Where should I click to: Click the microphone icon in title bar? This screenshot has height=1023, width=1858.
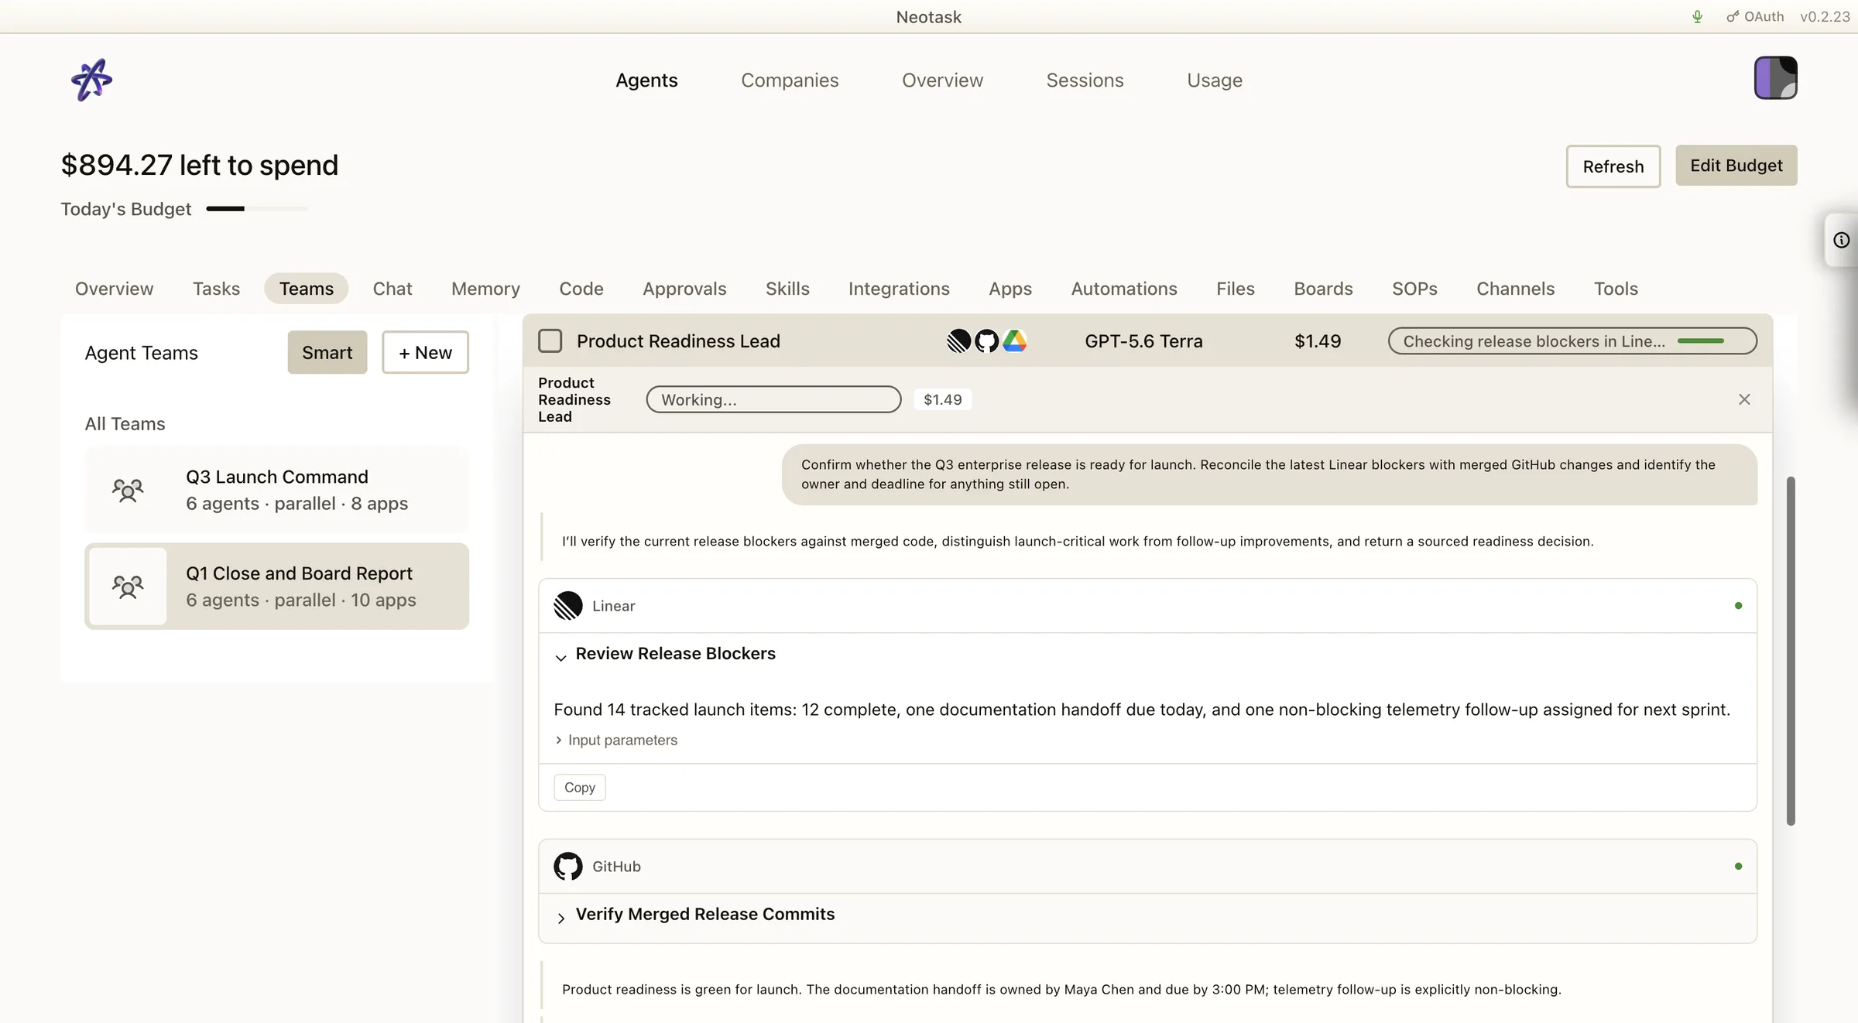click(x=1697, y=16)
